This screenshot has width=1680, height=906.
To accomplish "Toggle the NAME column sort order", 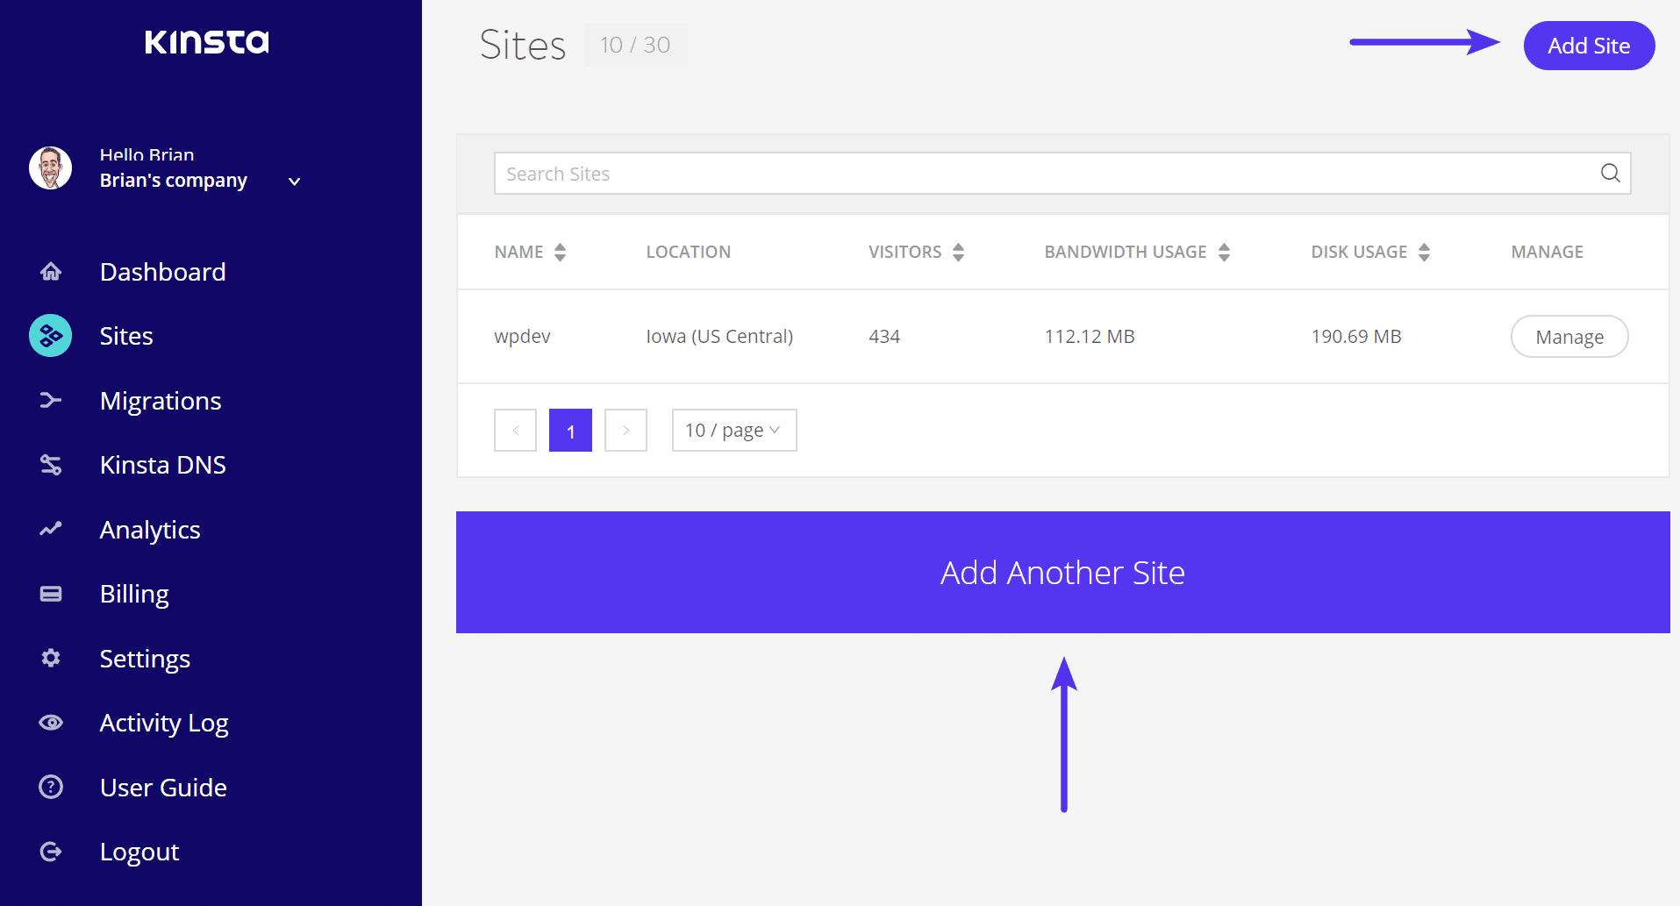I will pos(561,252).
